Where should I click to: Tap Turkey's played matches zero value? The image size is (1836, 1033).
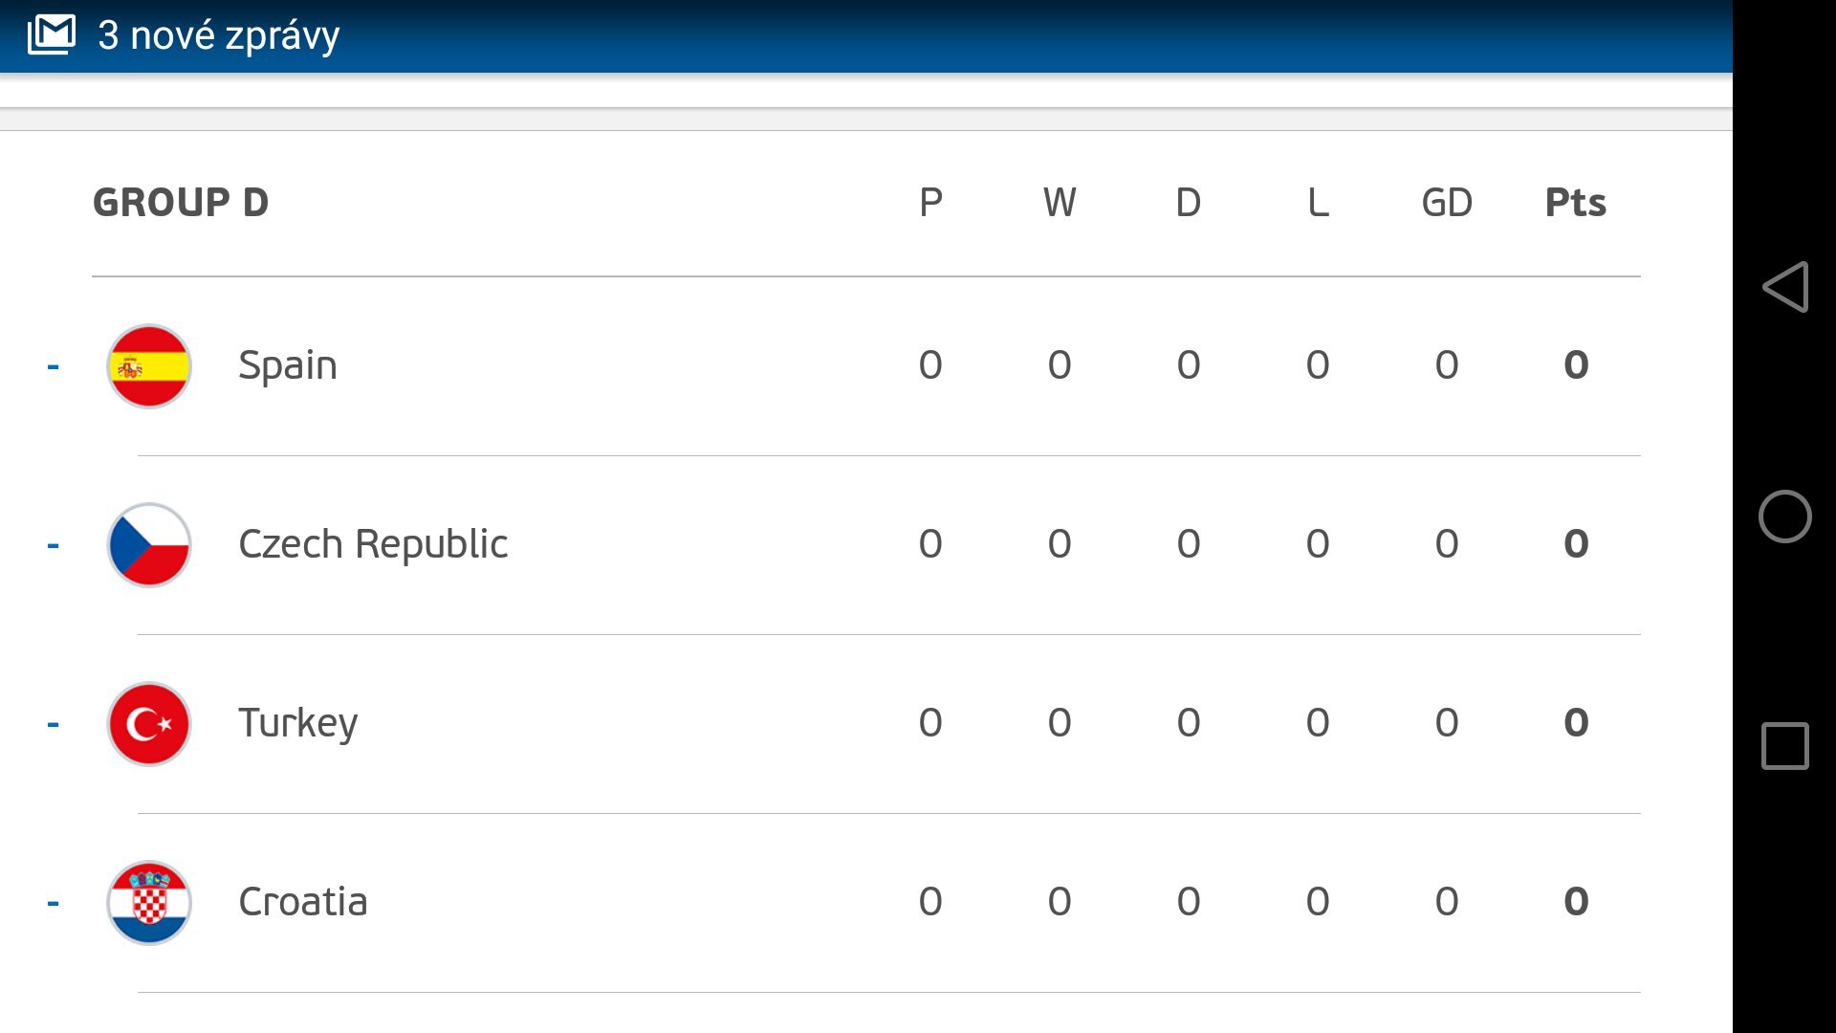(928, 724)
